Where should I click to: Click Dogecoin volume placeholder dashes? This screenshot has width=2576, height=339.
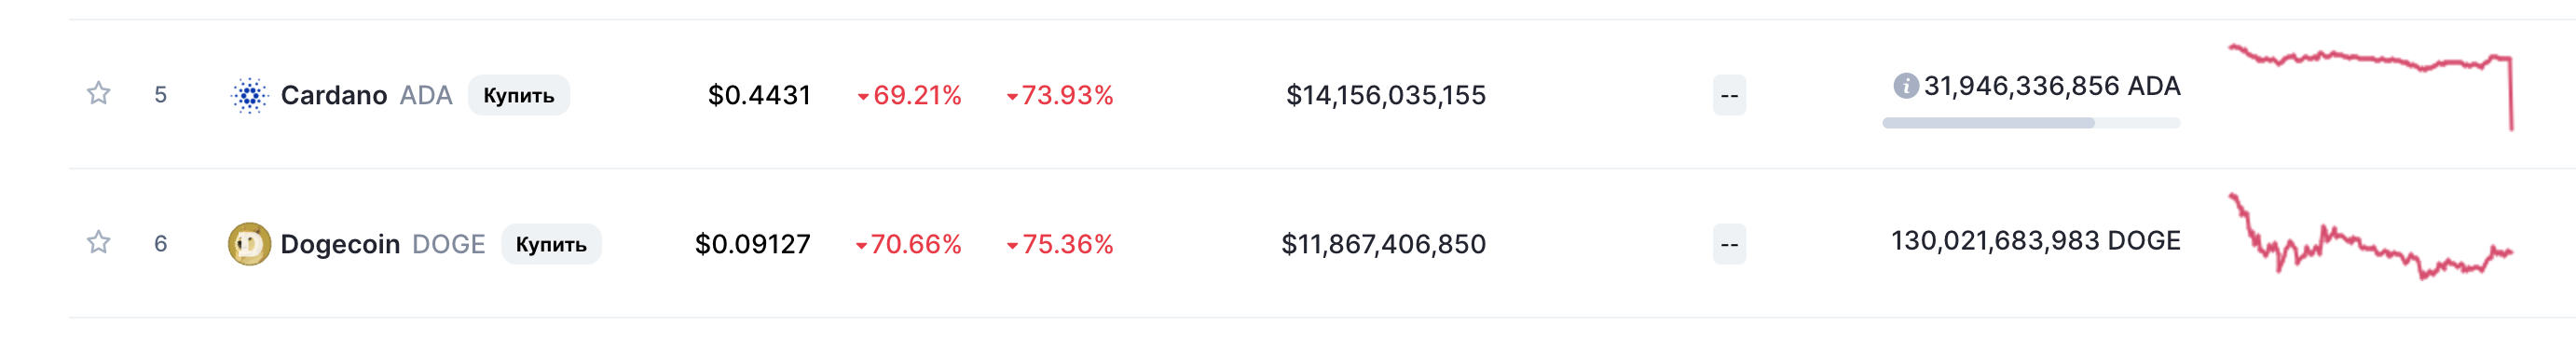pyautogui.click(x=1729, y=244)
